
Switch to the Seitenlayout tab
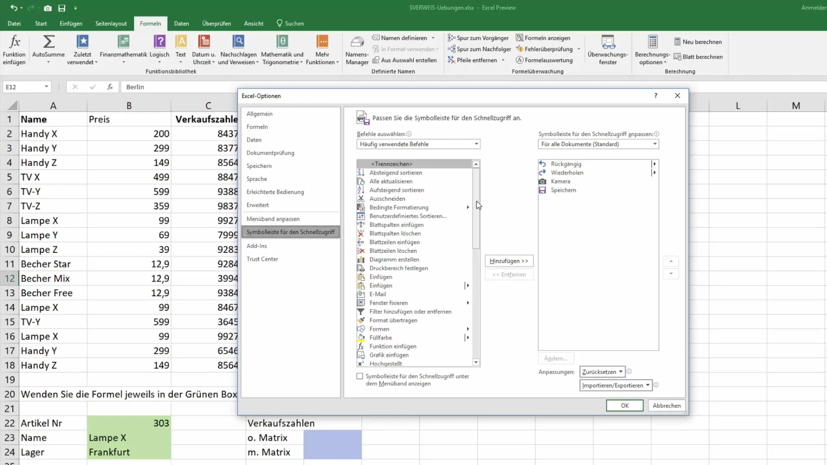click(111, 24)
